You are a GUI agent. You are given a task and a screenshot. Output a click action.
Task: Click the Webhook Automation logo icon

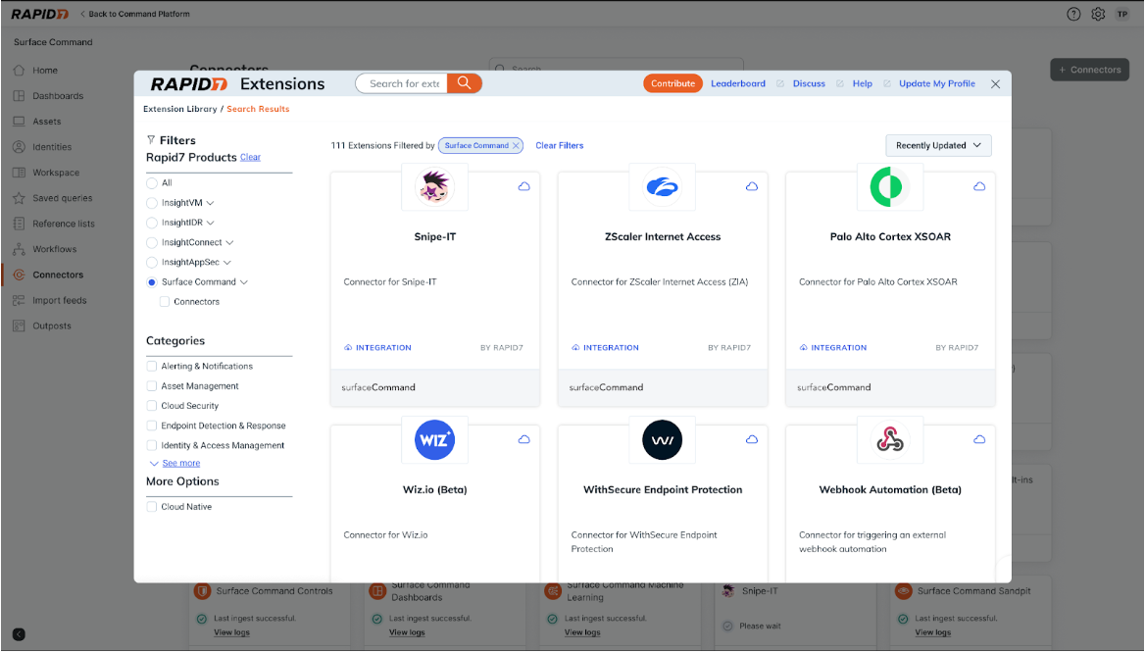[x=889, y=440]
